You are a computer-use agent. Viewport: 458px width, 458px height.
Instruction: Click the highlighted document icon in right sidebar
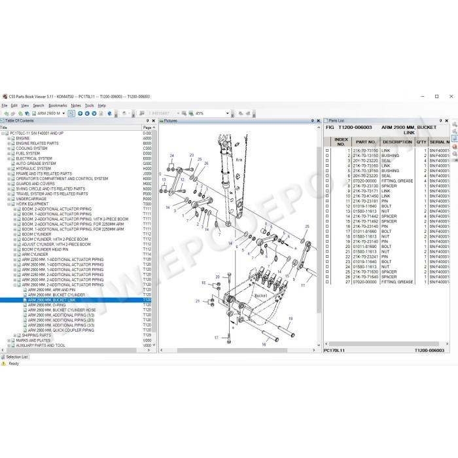(x=455, y=139)
